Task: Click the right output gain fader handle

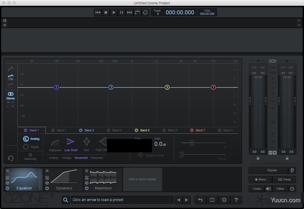Action: tap(295, 101)
